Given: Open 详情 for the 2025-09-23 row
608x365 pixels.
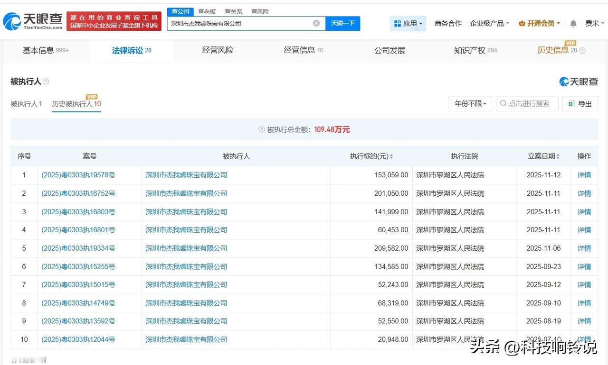Looking at the screenshot, I should click(x=584, y=267).
